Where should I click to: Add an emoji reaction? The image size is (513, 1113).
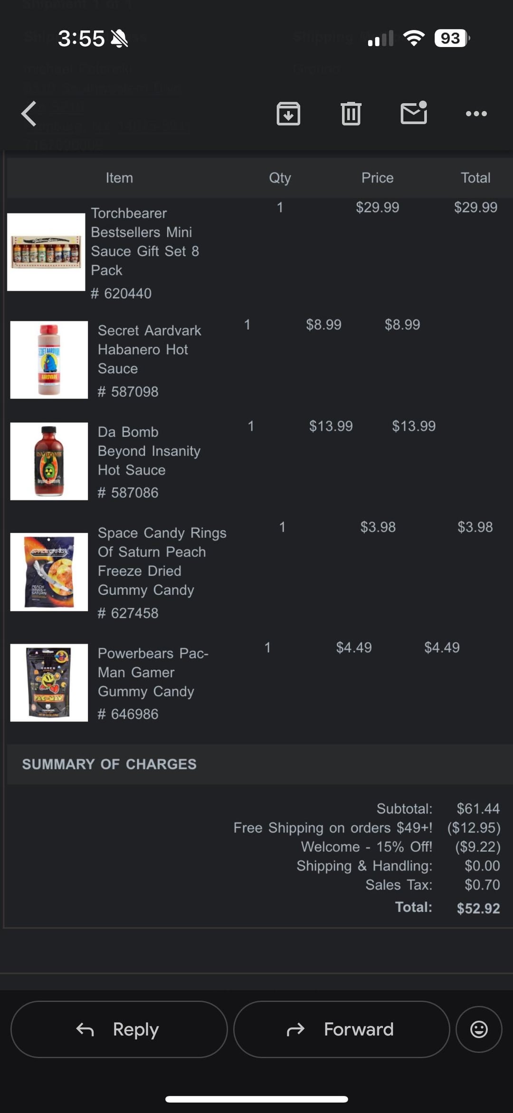coord(478,1029)
